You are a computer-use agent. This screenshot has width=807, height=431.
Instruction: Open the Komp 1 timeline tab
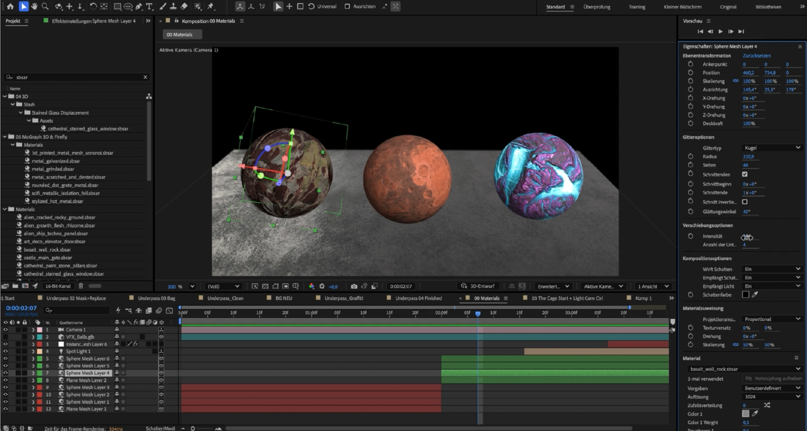click(x=643, y=298)
